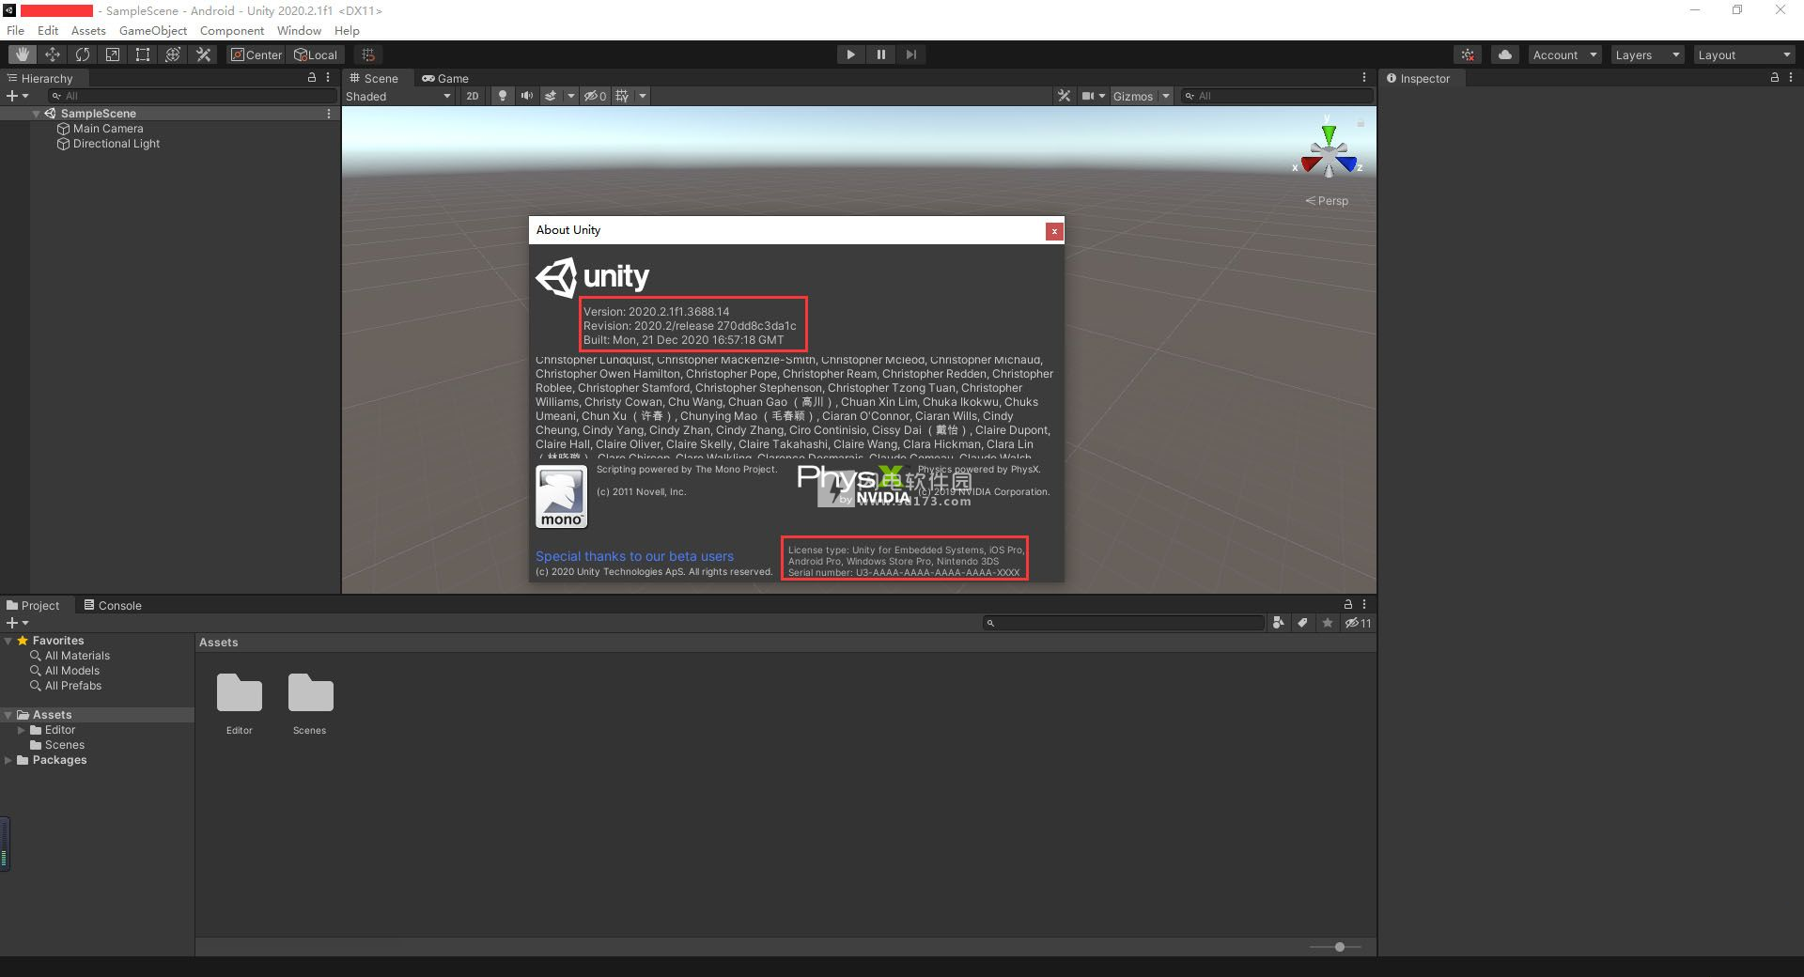The image size is (1804, 977).
Task: Select Directional Light in Hierarchy
Action: coord(117,144)
